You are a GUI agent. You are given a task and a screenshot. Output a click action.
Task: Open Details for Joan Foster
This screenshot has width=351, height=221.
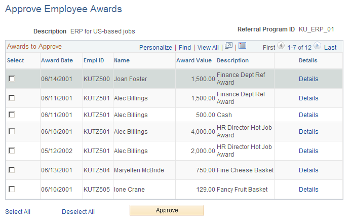pyautogui.click(x=308, y=79)
